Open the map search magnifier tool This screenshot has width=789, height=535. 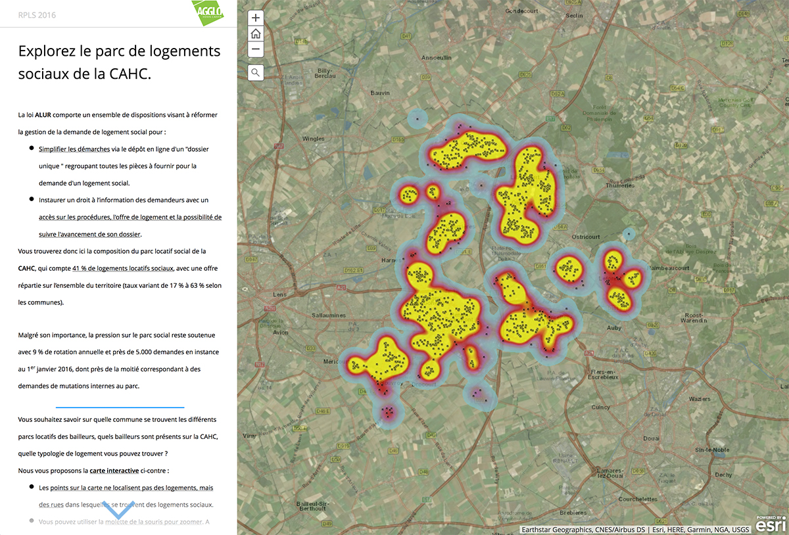pyautogui.click(x=256, y=72)
